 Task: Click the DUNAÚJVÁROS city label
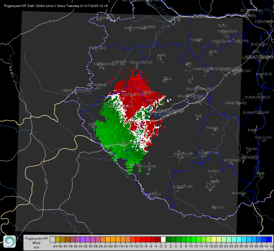click(257, 97)
